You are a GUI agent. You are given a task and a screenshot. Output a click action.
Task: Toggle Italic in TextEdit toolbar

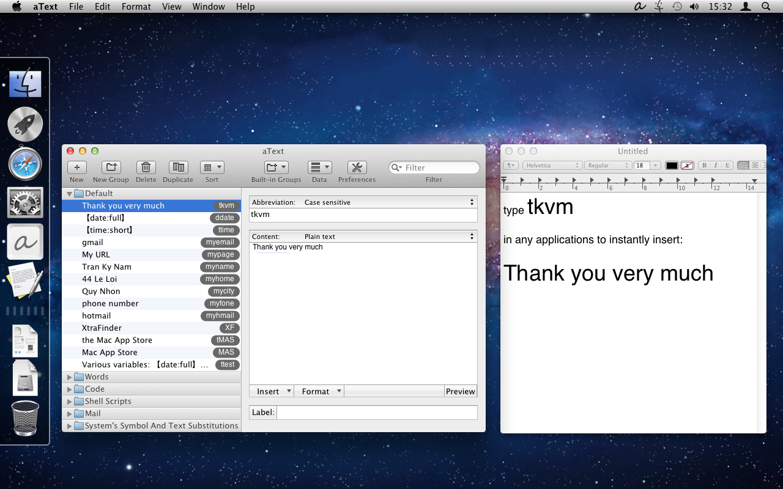coord(715,166)
